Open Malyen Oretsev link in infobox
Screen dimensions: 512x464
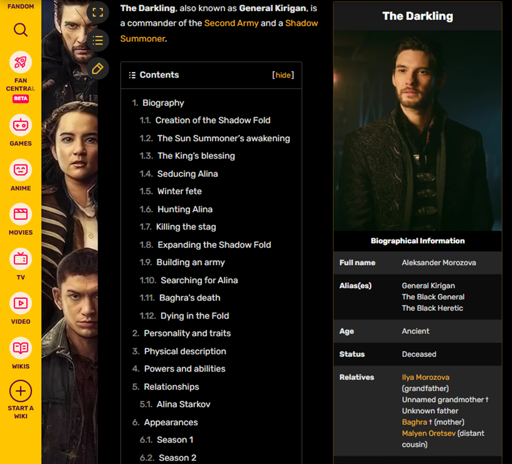pyautogui.click(x=429, y=433)
